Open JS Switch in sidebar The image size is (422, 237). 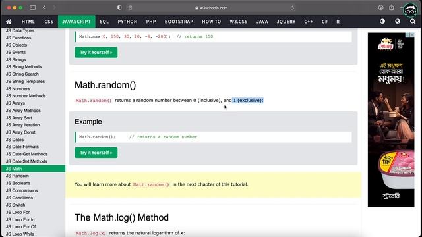pos(15,205)
